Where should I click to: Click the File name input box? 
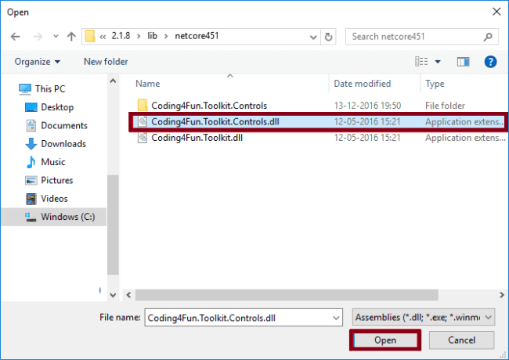[244, 317]
